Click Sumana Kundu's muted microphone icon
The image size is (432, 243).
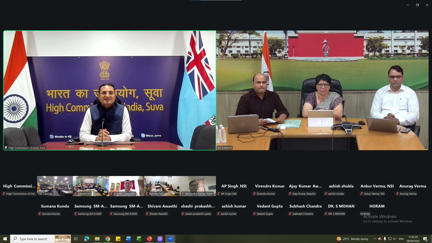(x=40, y=214)
